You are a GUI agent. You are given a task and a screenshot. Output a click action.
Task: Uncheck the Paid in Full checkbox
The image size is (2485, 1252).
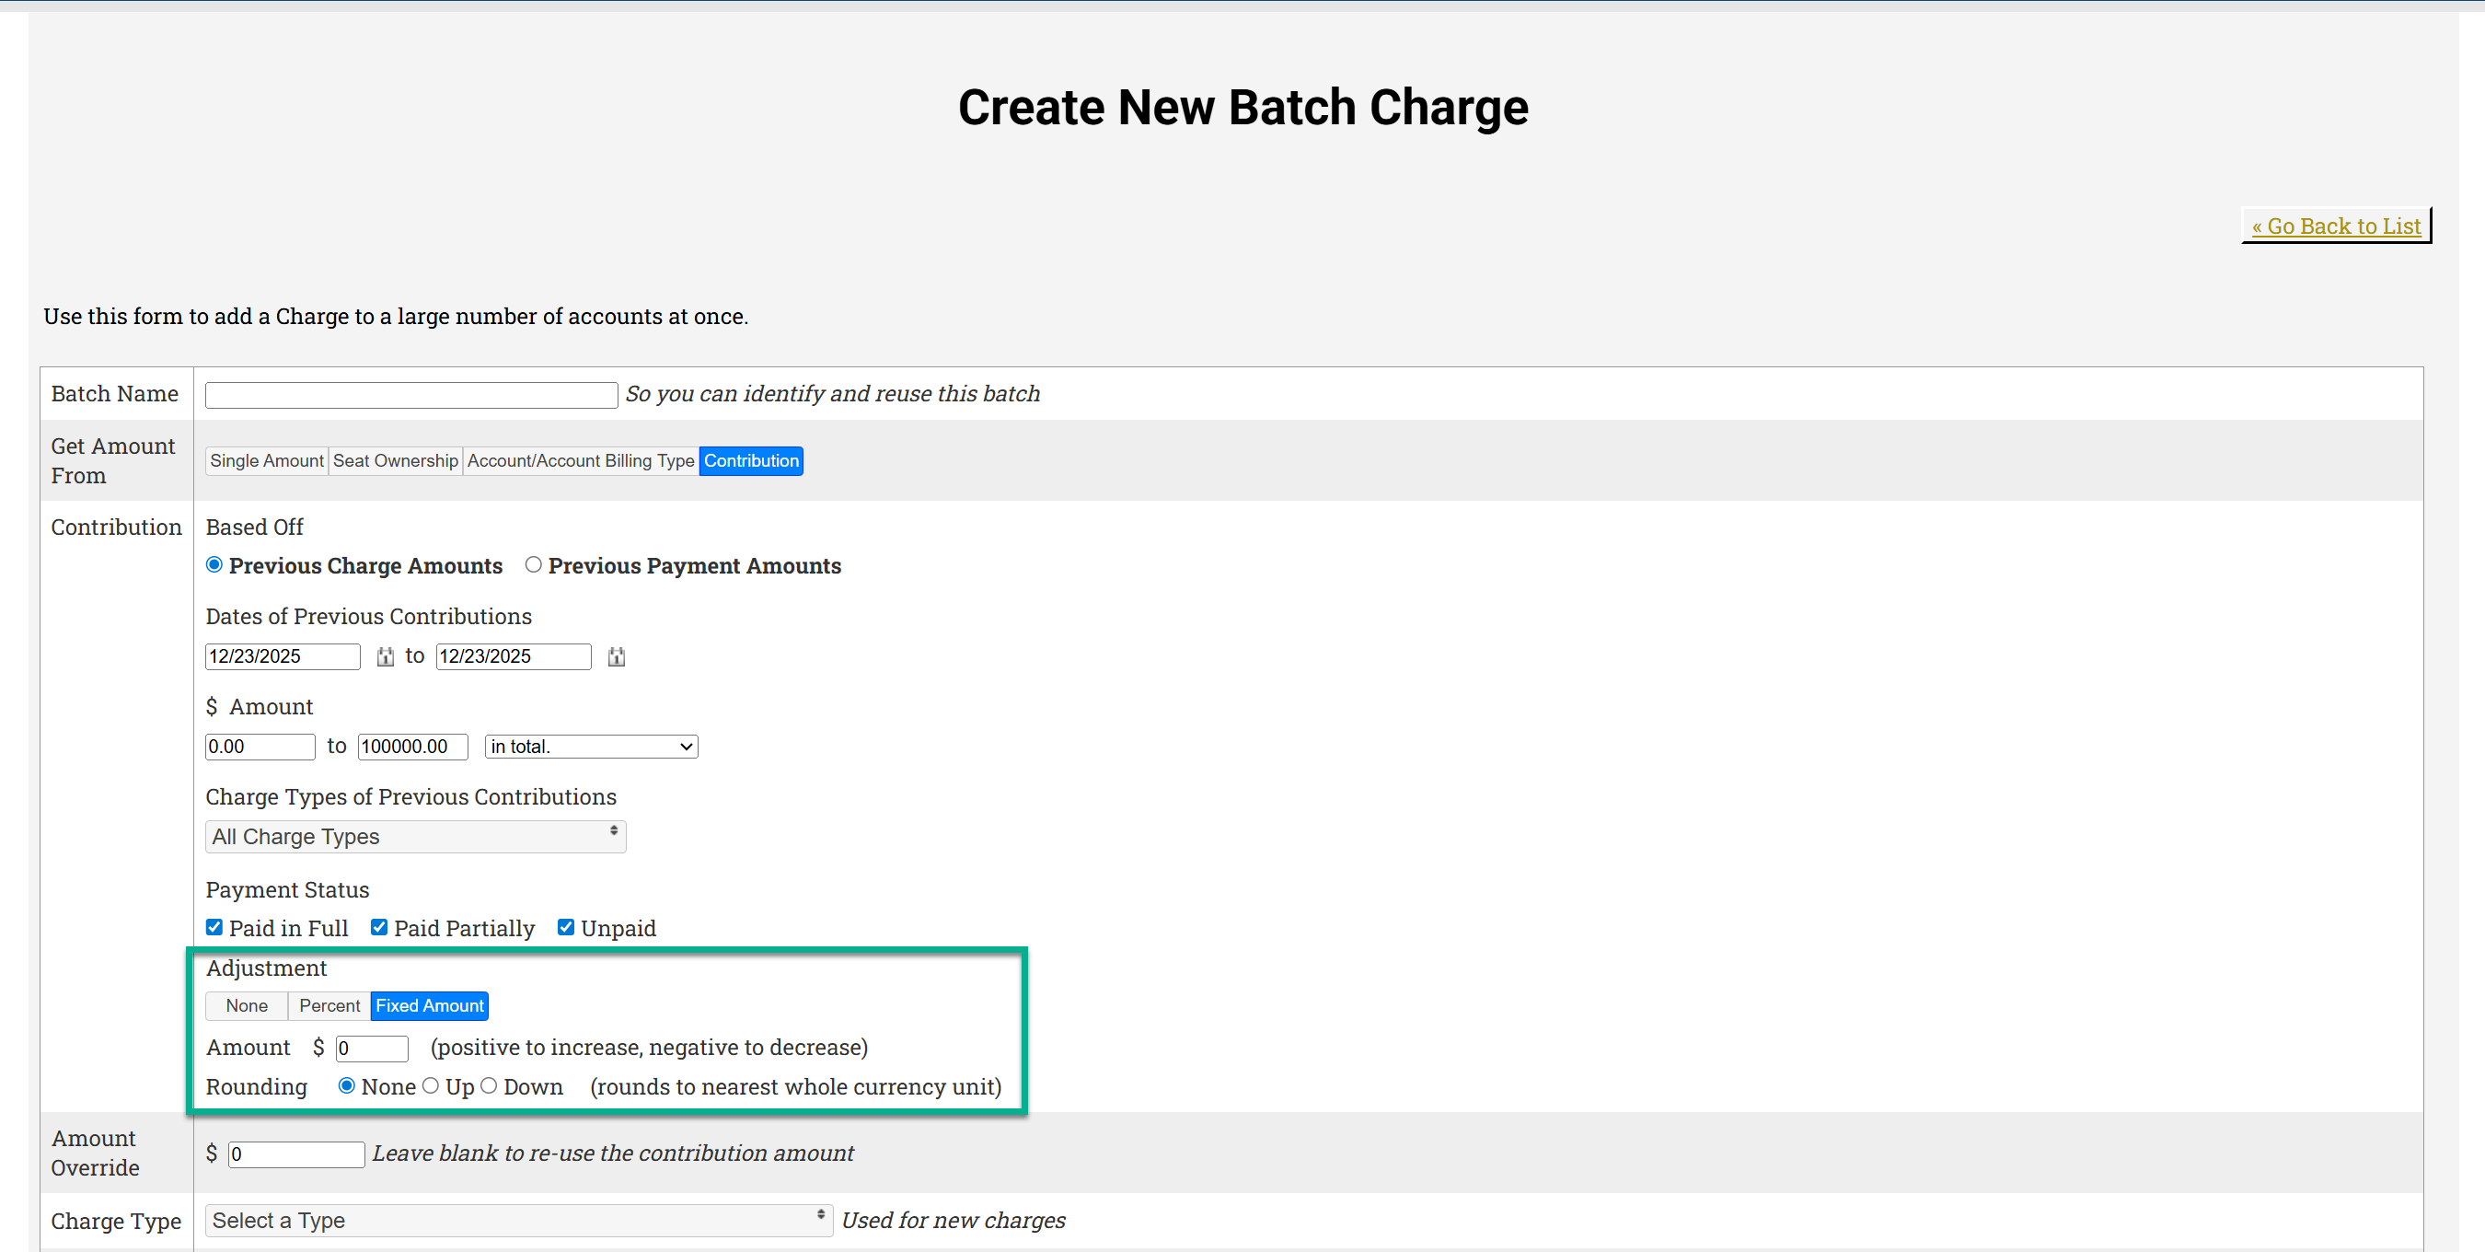pyautogui.click(x=214, y=928)
